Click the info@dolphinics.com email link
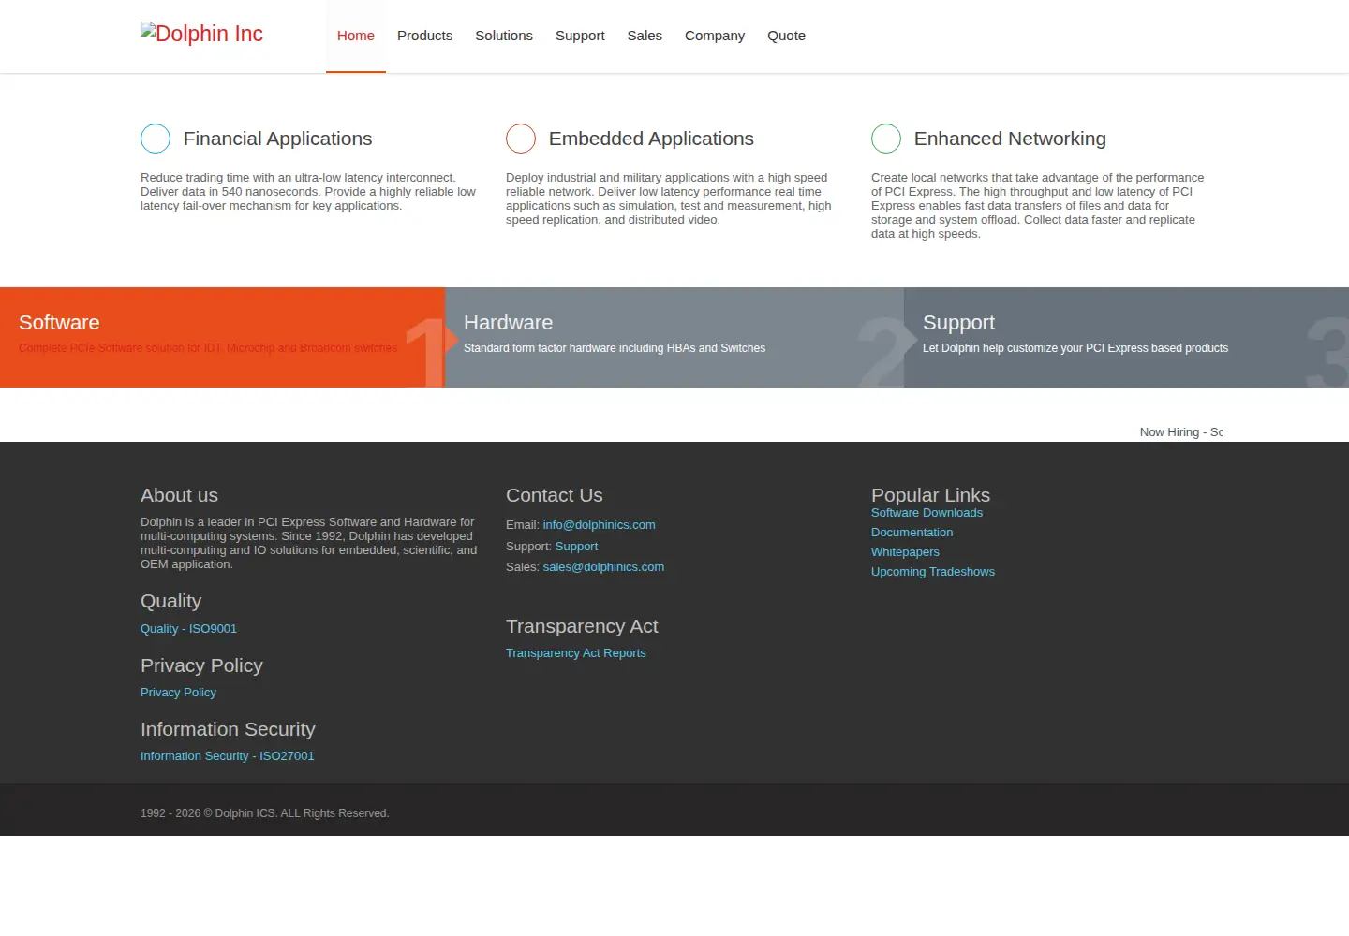Screen dimensions: 1349x936 [x=599, y=525]
